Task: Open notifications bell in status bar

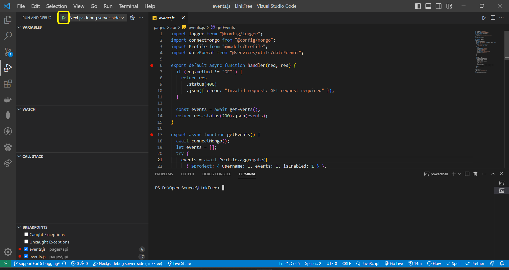Action: coord(502,263)
